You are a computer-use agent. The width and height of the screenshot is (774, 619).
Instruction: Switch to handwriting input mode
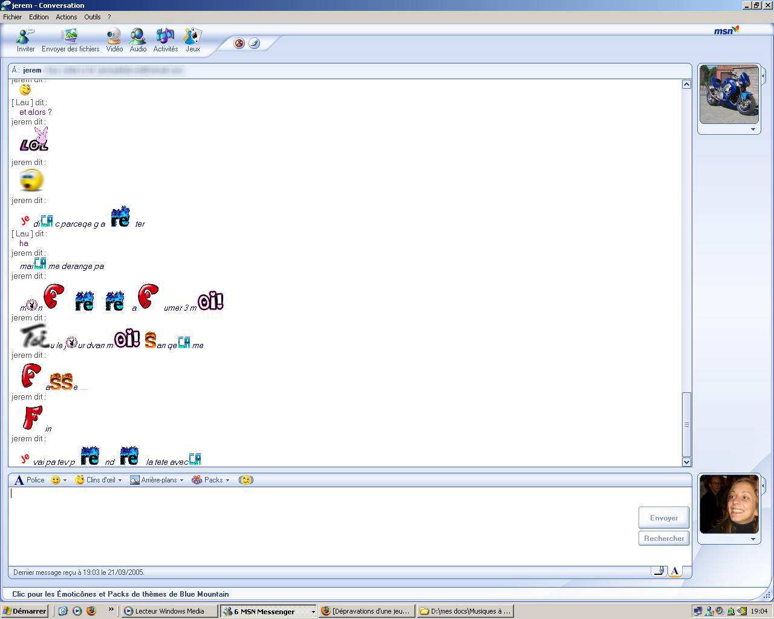659,571
